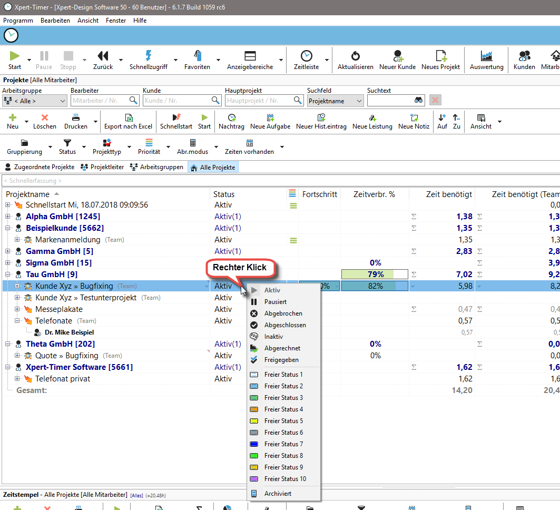Click the Neuer Kunde icon
The image size is (560, 510).
[397, 56]
